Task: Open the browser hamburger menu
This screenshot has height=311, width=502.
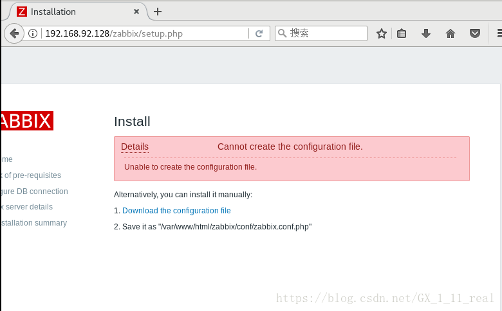Action: pos(499,33)
